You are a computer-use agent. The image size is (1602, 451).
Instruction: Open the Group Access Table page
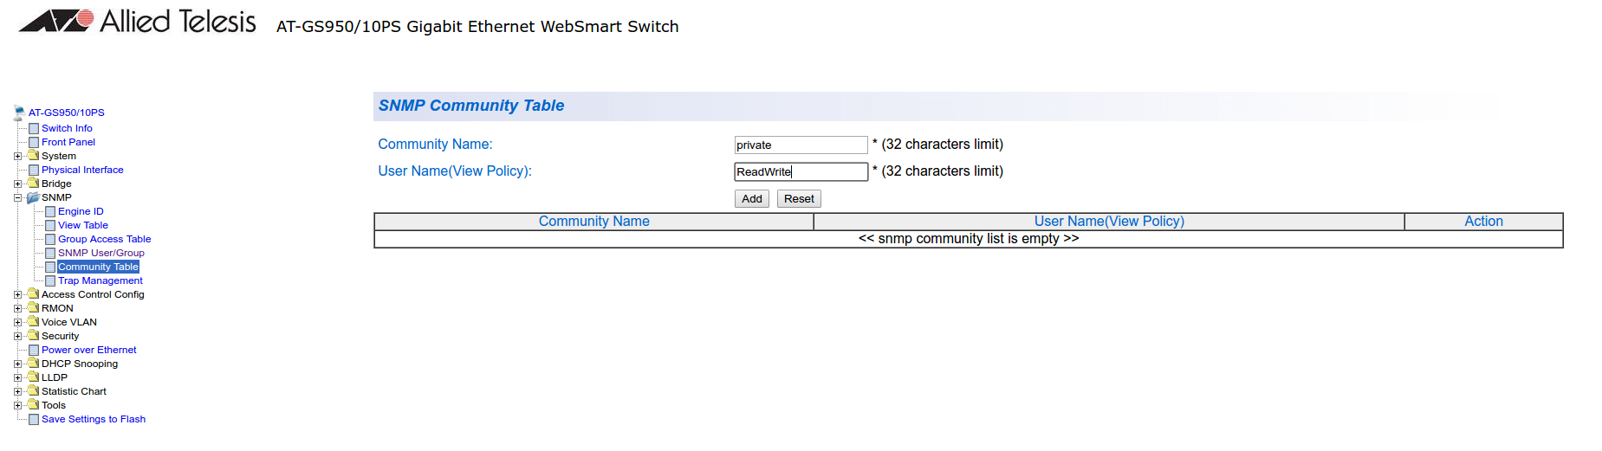coord(104,239)
